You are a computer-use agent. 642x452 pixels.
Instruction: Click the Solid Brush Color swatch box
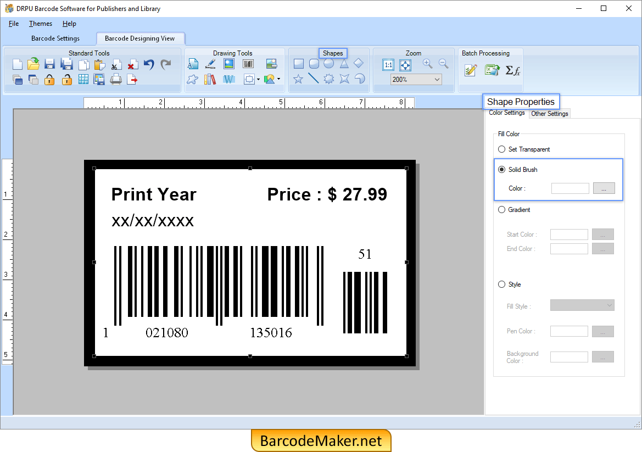coord(570,188)
